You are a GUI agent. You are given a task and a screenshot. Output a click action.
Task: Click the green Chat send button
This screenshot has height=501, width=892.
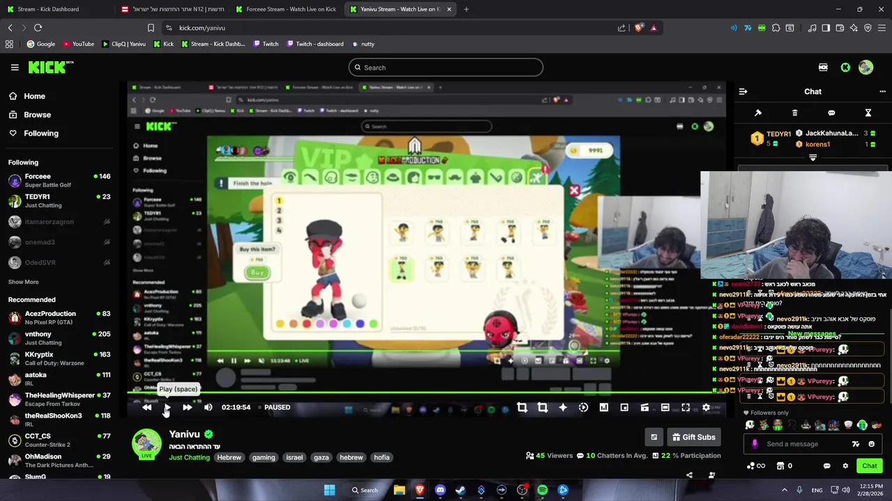coord(869,466)
